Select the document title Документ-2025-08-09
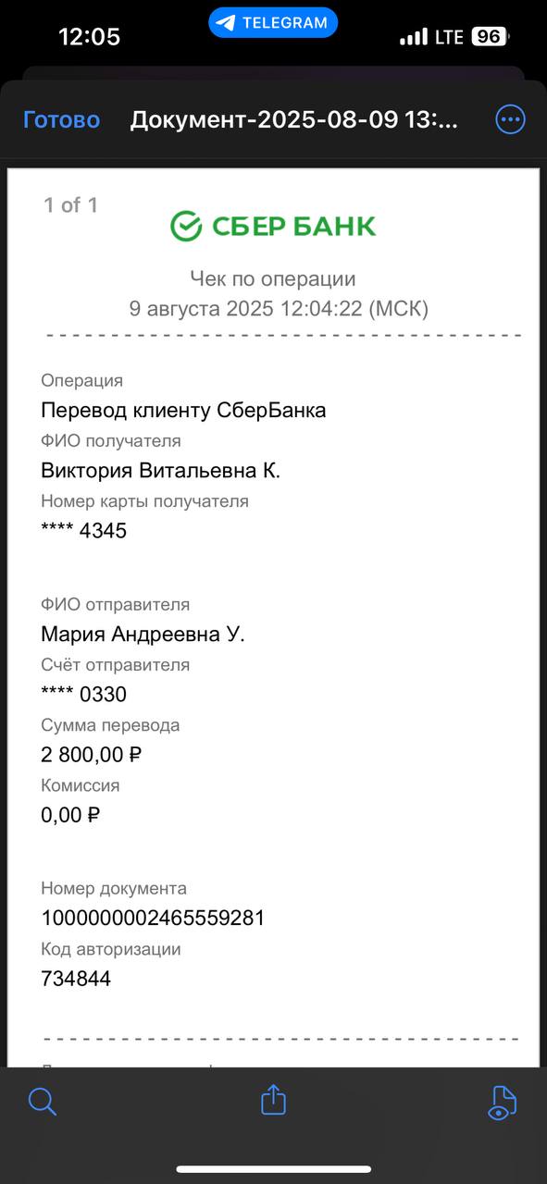This screenshot has width=547, height=1184. pos(294,120)
